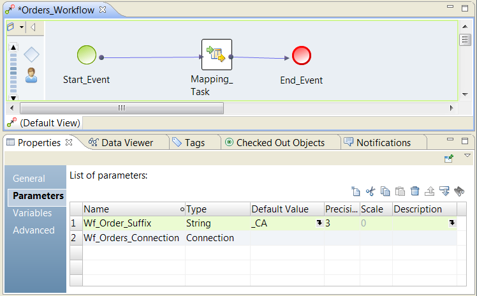The height and width of the screenshot is (296, 477).
Task: Open the Properties view menu triangle
Action: pos(467,156)
